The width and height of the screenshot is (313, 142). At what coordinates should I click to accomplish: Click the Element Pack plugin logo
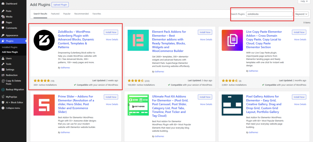[138, 40]
